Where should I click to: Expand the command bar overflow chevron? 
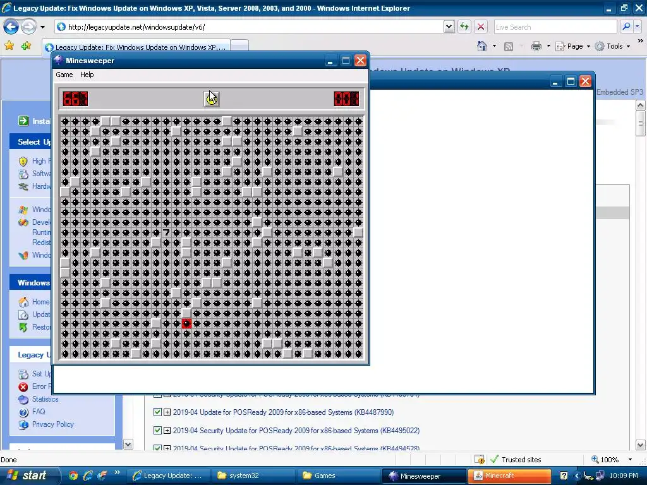tap(641, 41)
